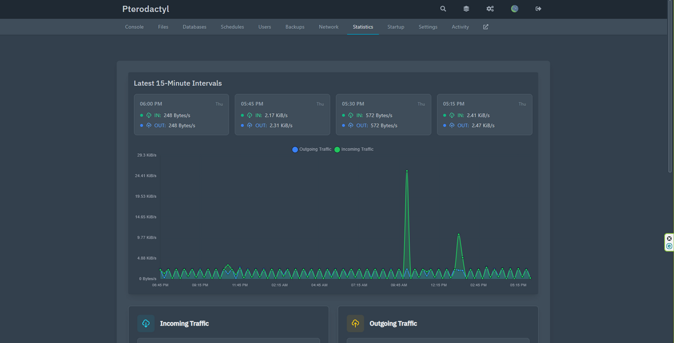Open the Schedules tab
The height and width of the screenshot is (343, 674).
(232, 27)
